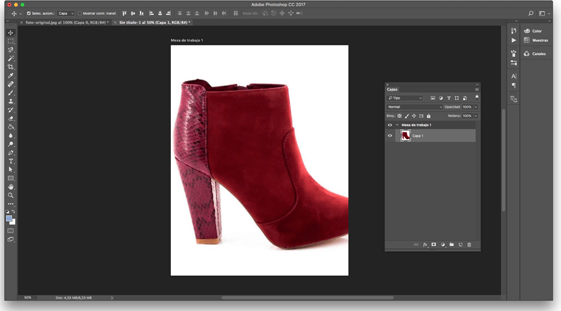Select the Rectangular Marquee tool
The image size is (561, 311).
(x=11, y=41)
